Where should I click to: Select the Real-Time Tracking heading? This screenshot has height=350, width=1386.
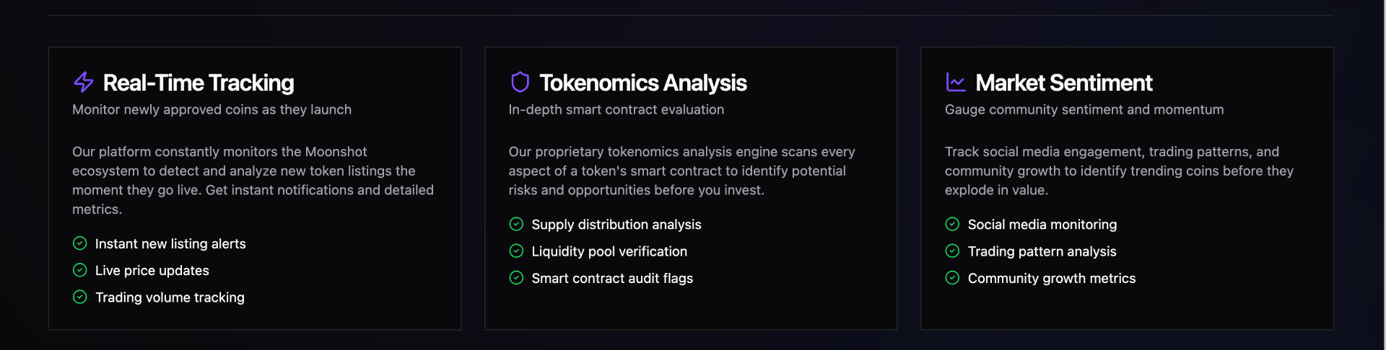199,83
